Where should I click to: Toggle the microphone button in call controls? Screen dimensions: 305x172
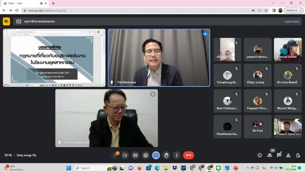115,155
